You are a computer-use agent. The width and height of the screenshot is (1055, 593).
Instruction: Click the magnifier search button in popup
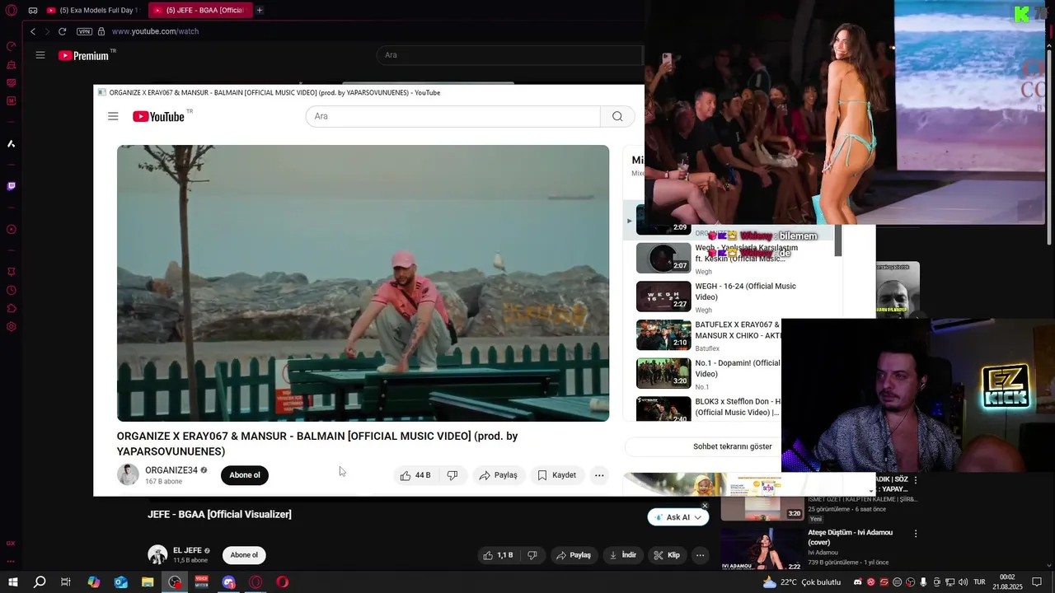(617, 116)
